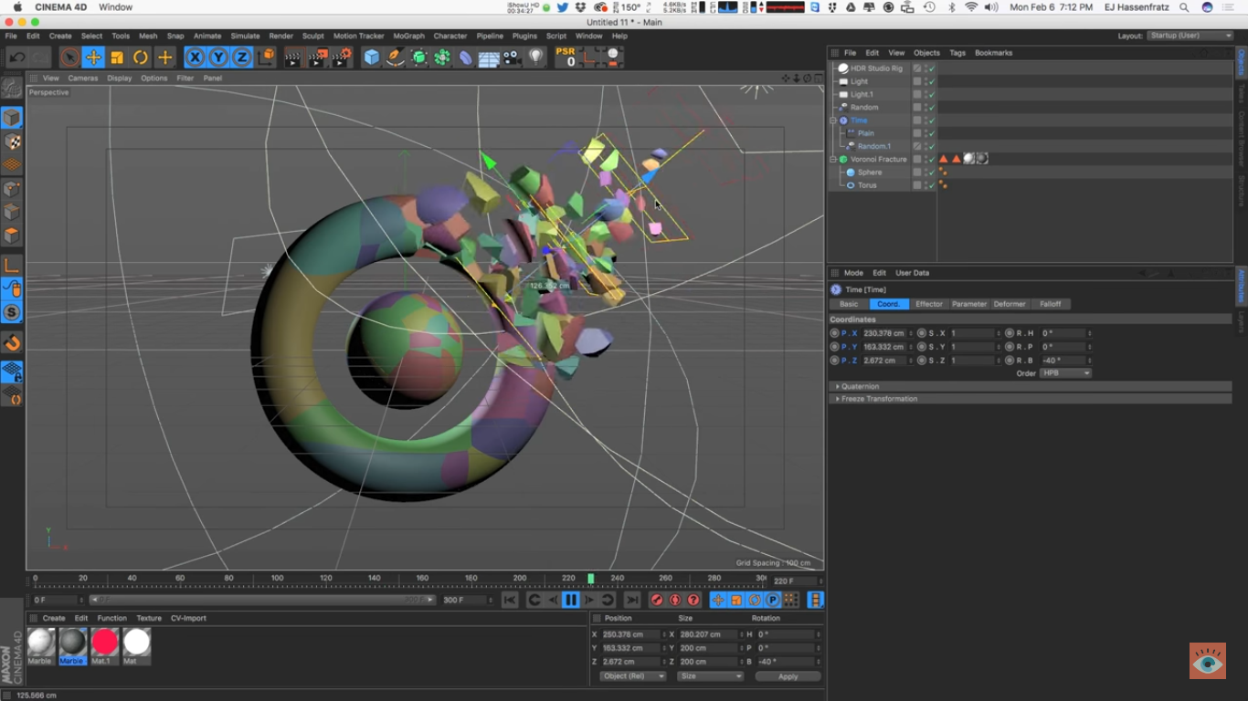Open the Render menu
This screenshot has width=1248, height=701.
(x=280, y=36)
